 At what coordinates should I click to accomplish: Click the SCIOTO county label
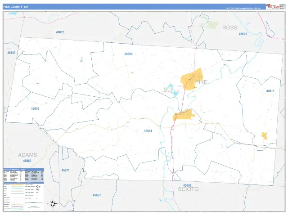pyautogui.click(x=188, y=189)
